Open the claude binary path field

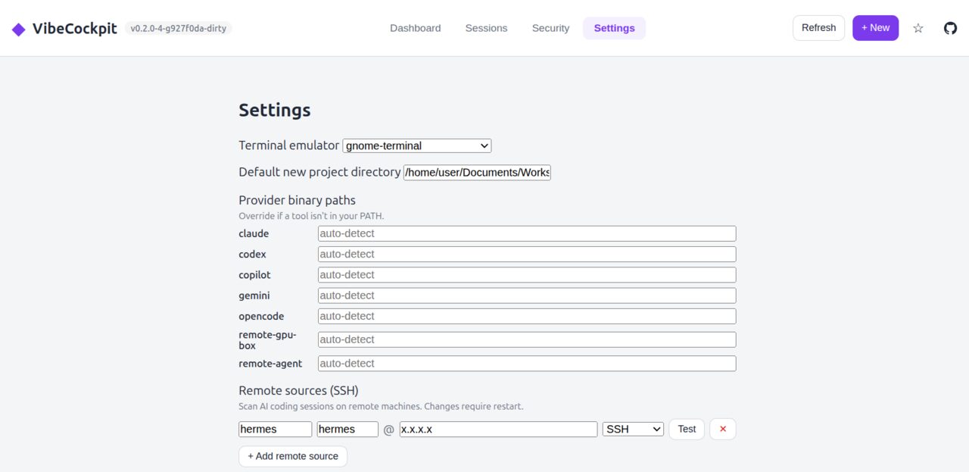pyautogui.click(x=526, y=233)
